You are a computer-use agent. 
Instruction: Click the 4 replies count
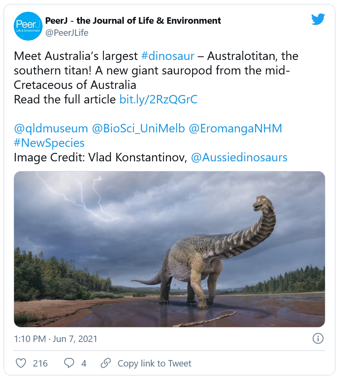tap(84, 363)
